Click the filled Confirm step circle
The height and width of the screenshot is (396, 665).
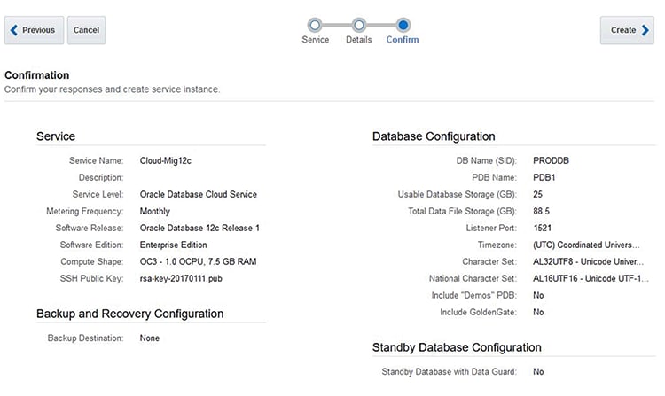pos(403,25)
